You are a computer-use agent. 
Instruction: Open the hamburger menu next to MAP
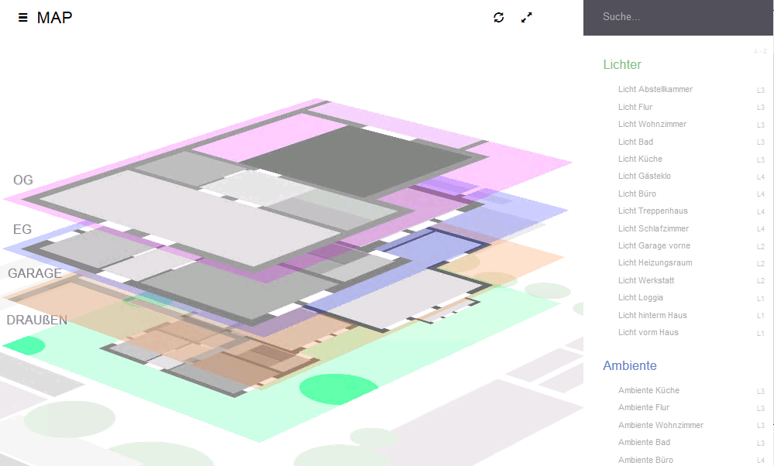(22, 17)
